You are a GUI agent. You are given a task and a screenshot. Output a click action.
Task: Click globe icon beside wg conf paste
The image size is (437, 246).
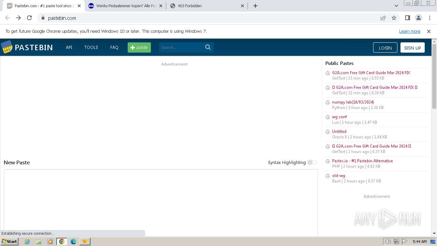[328, 117]
